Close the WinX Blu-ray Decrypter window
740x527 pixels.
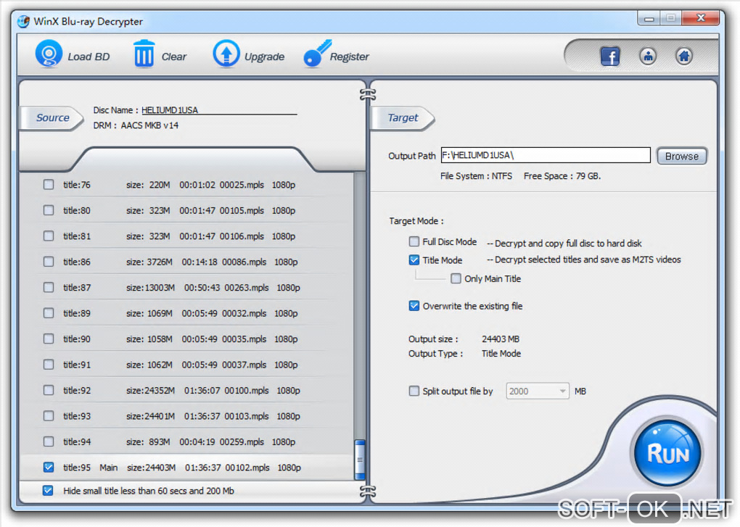700,18
